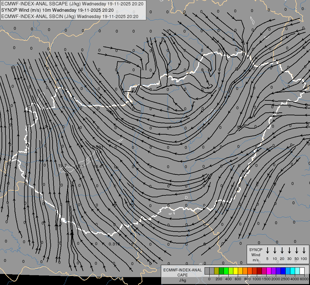Click the 12.1 CAPE value on map
The image size is (310, 285).
[x=80, y=166]
